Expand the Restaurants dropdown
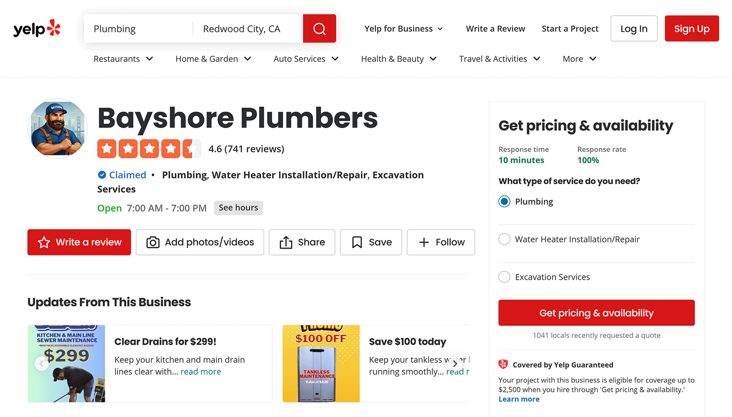 point(123,59)
